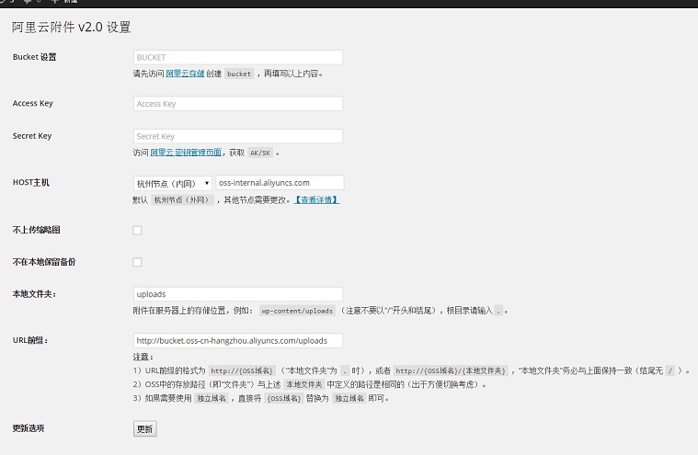Click the URL前缀 input field

[x=237, y=341]
